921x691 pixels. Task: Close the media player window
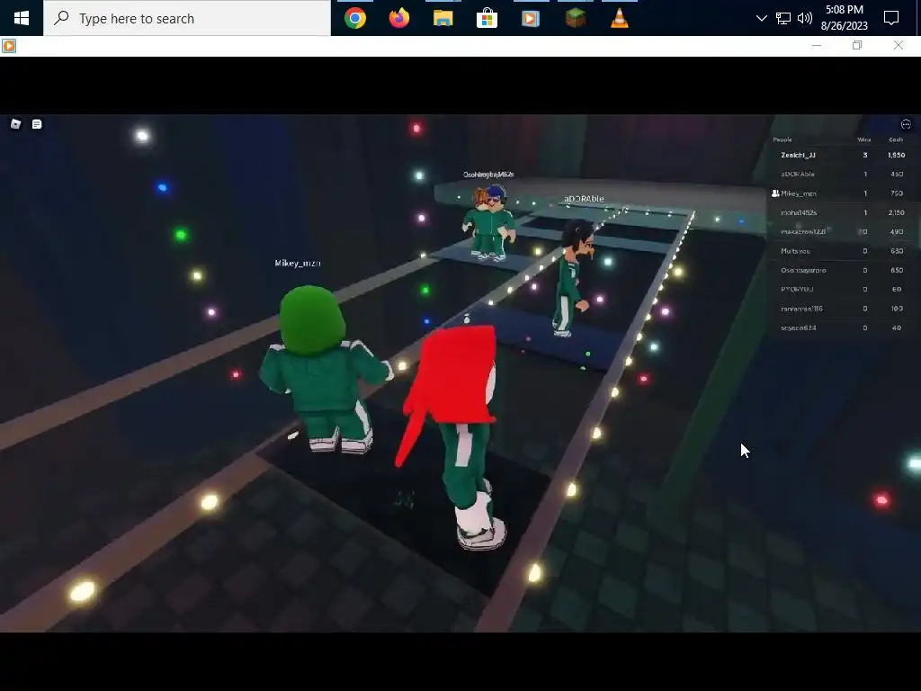pos(899,45)
